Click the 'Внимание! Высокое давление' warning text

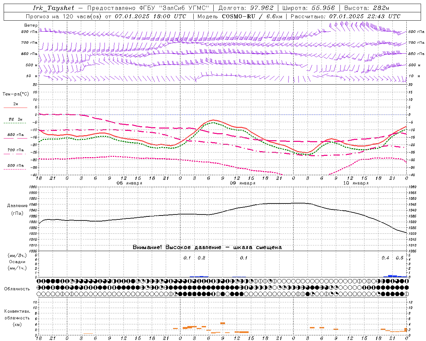click(x=177, y=247)
